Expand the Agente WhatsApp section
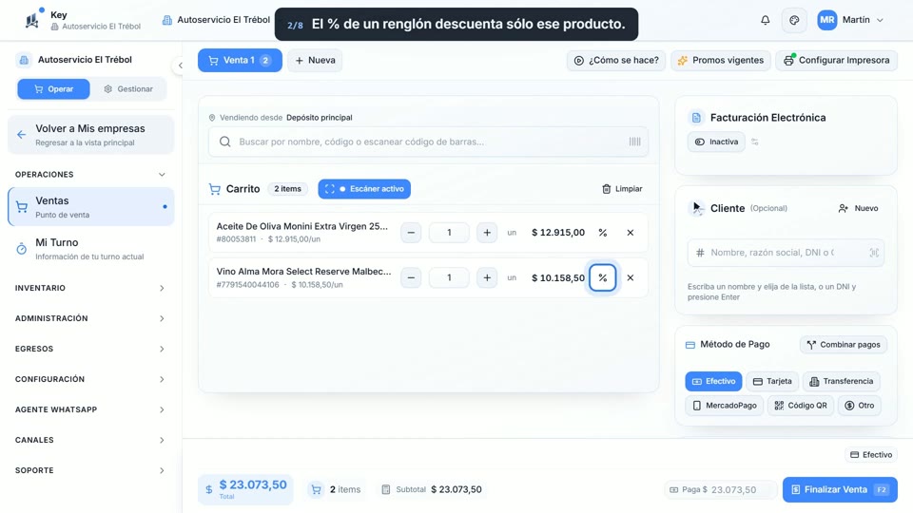Image resolution: width=913 pixels, height=513 pixels. pos(91,409)
